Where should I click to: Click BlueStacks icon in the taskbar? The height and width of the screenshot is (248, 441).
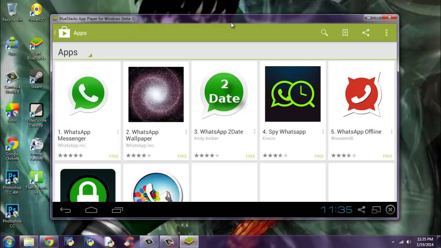(189, 242)
